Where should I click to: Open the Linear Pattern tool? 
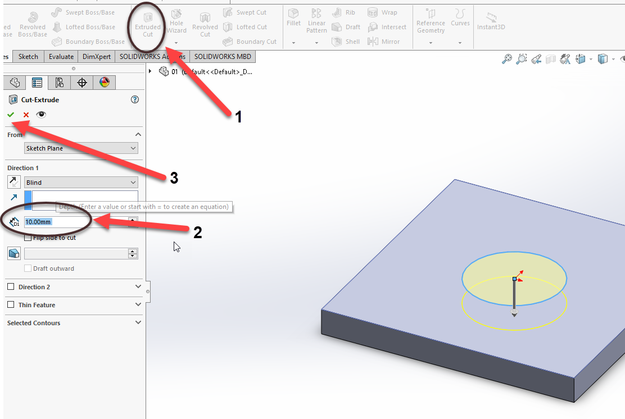click(316, 19)
